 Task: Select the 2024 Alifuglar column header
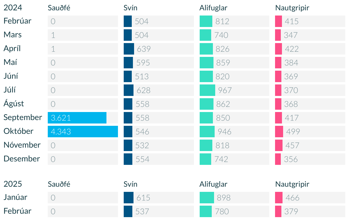tap(213, 8)
